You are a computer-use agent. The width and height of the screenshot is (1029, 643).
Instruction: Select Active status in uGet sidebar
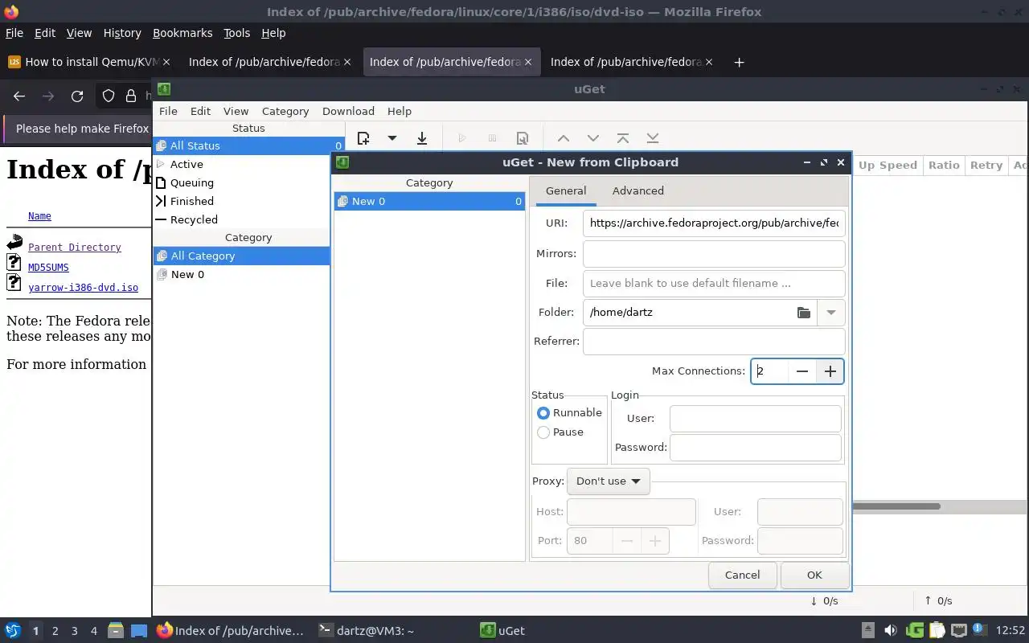[x=248, y=165]
